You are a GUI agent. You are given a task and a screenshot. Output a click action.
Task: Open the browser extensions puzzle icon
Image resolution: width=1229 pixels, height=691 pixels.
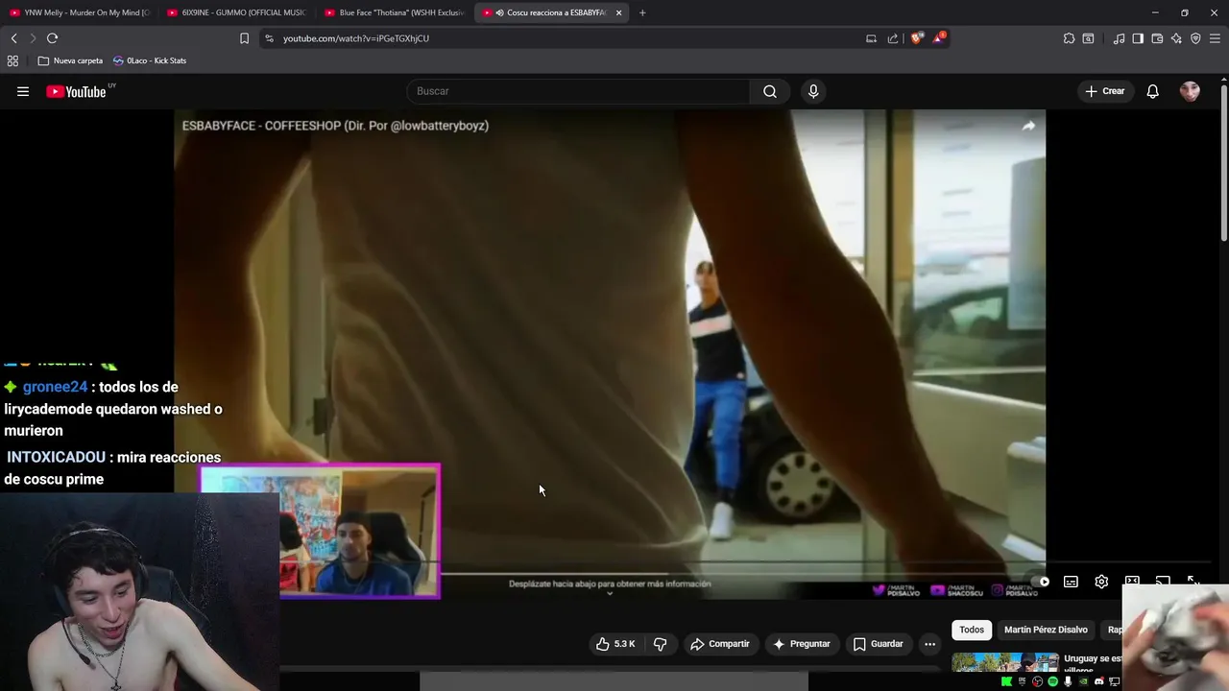(x=1069, y=38)
